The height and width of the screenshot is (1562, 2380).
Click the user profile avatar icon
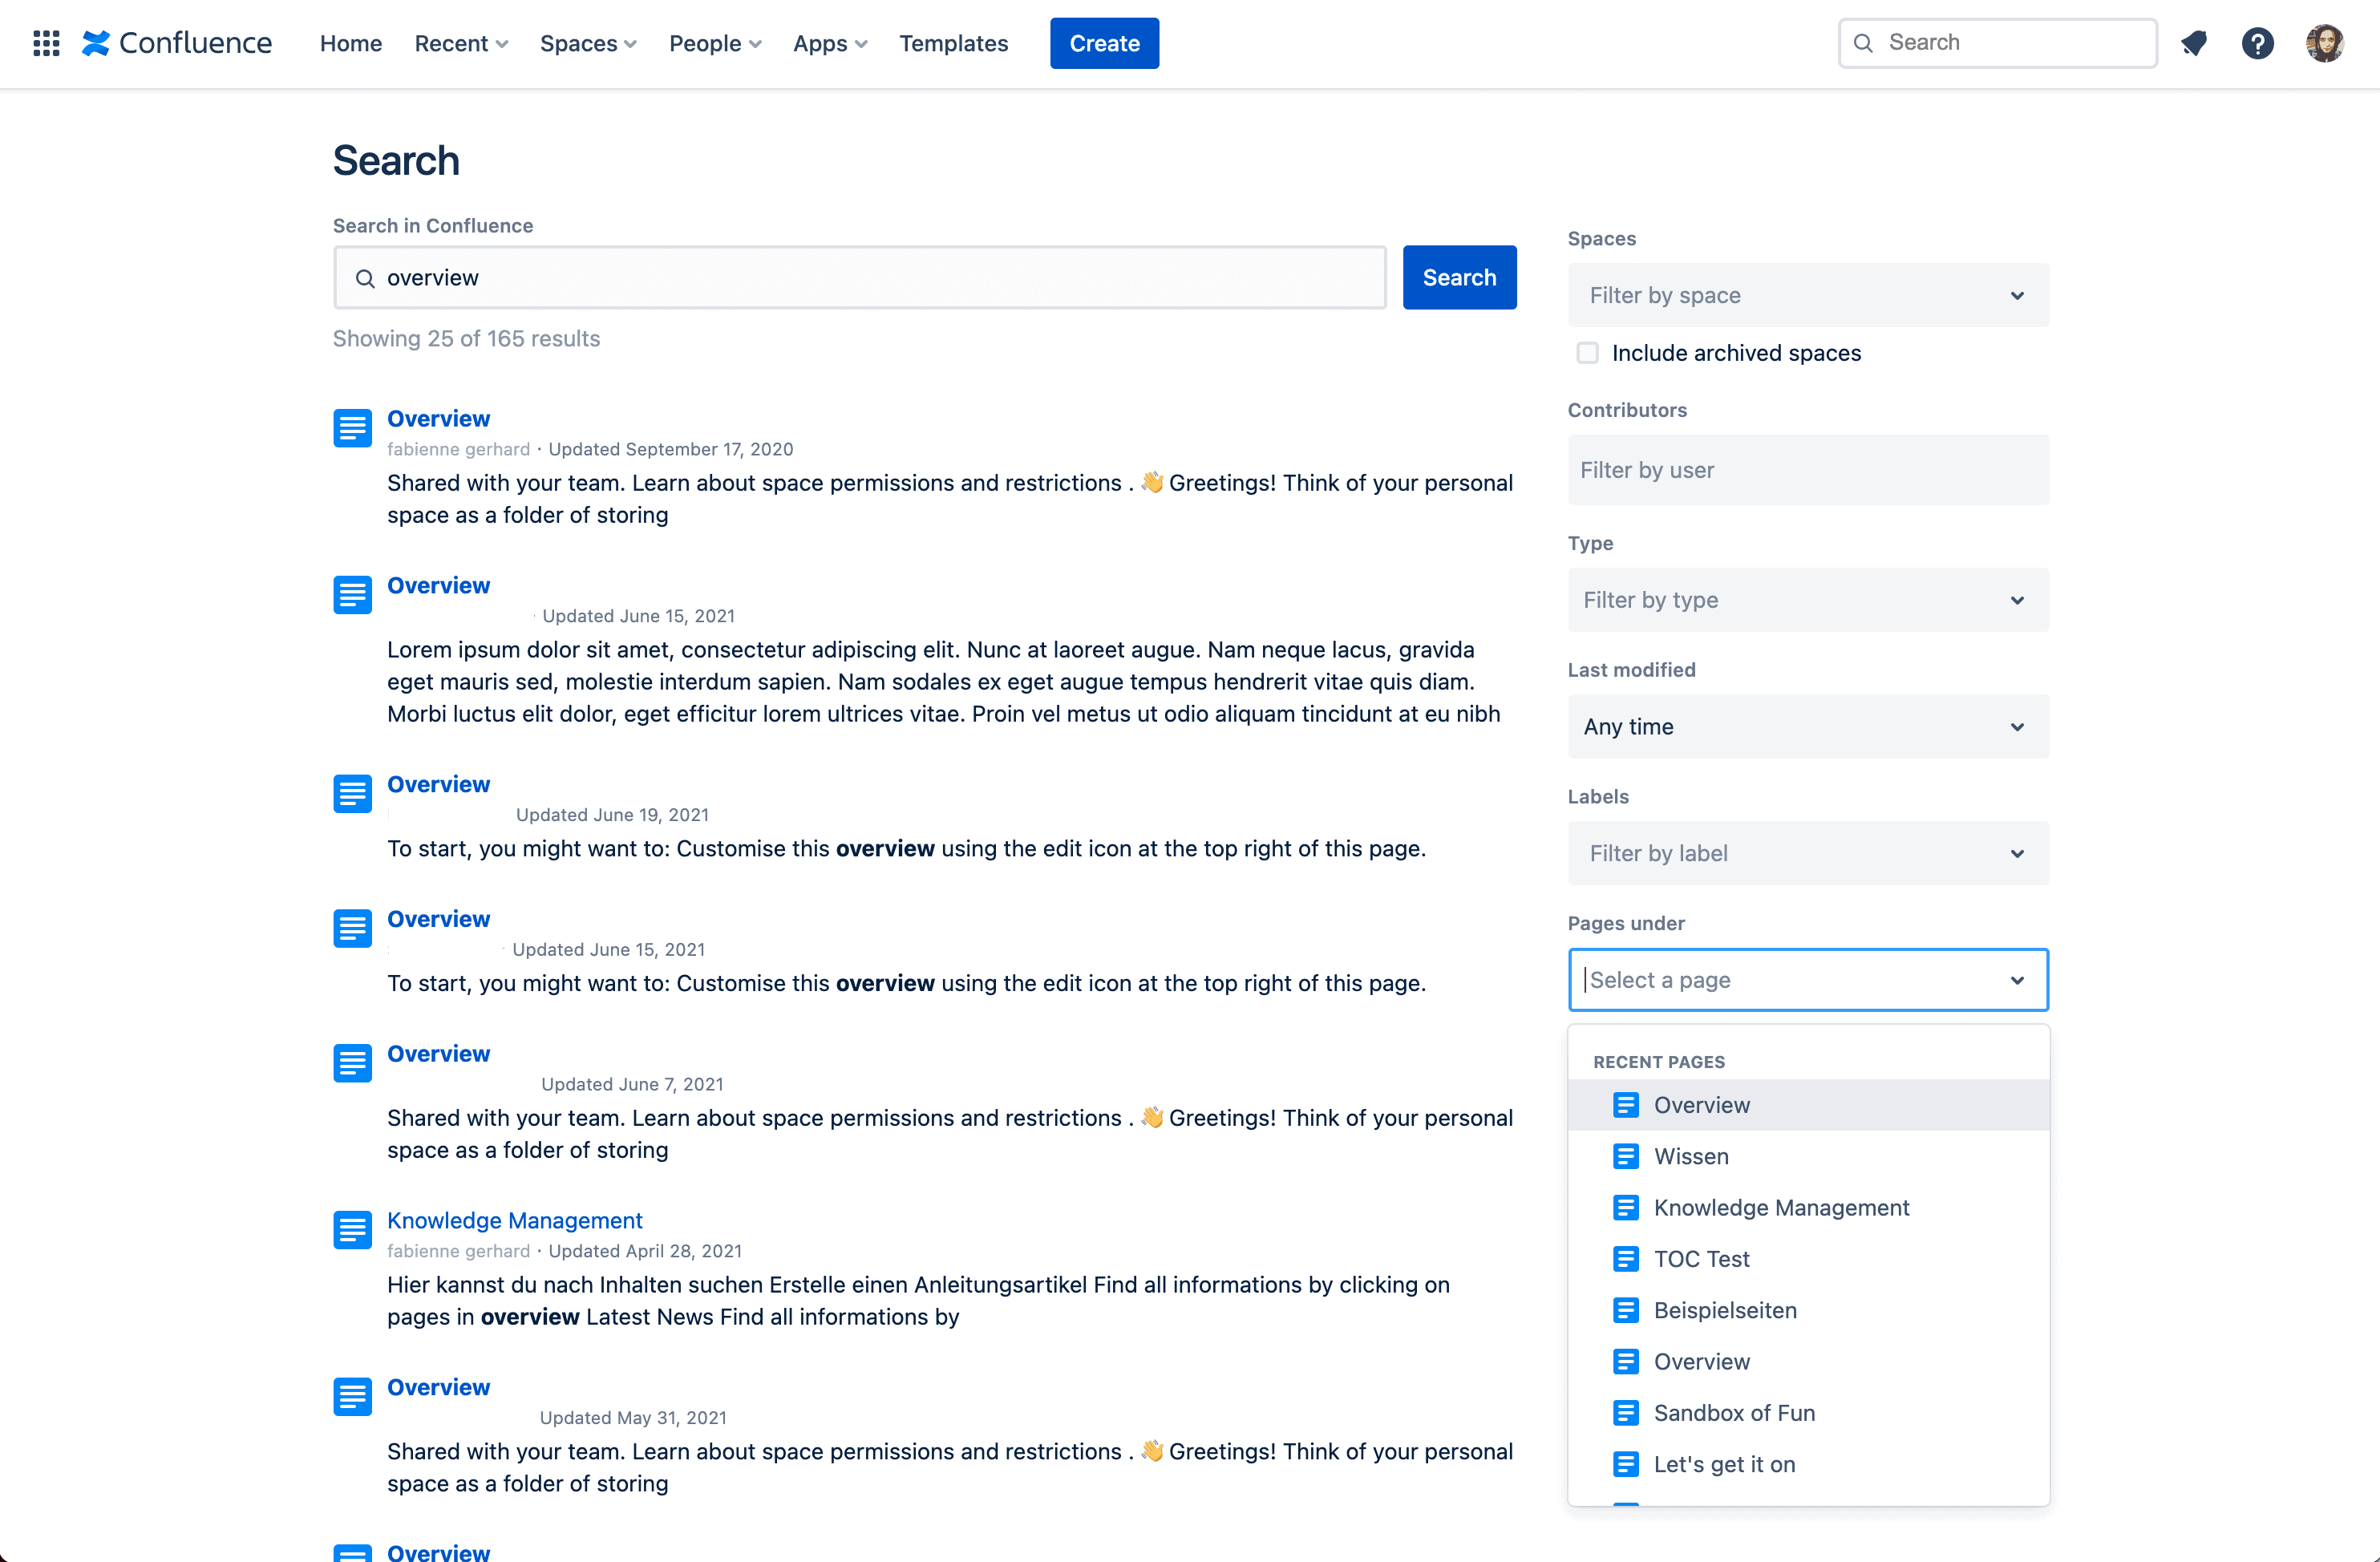[2328, 43]
